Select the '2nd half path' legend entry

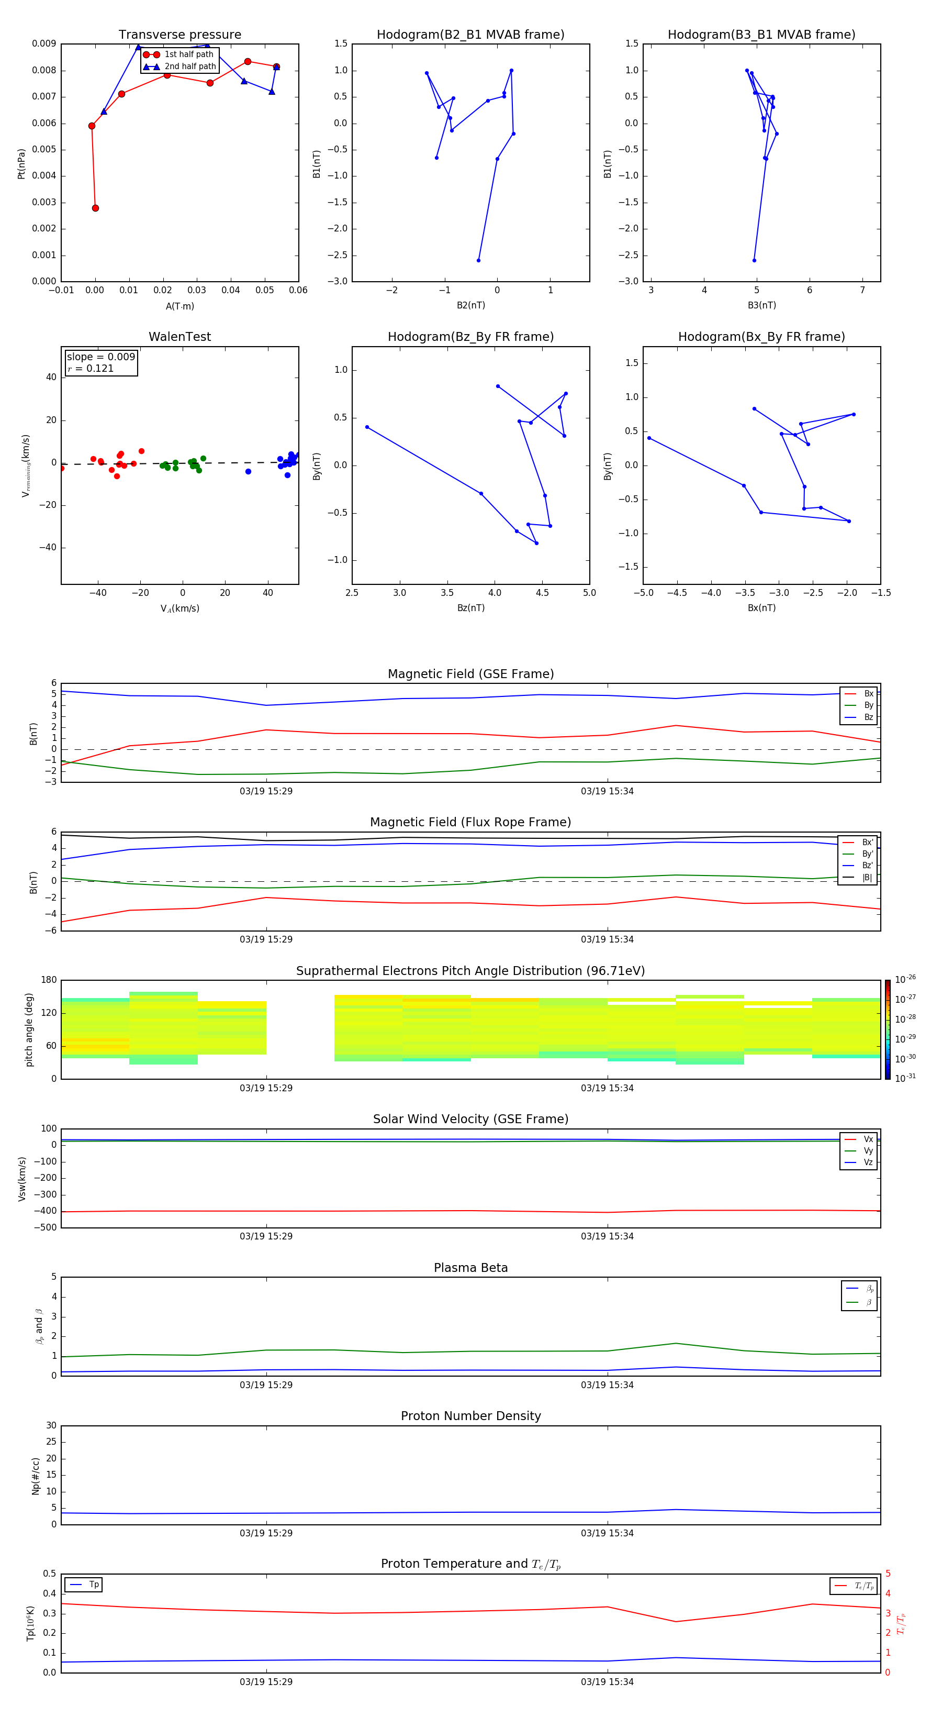179,67
